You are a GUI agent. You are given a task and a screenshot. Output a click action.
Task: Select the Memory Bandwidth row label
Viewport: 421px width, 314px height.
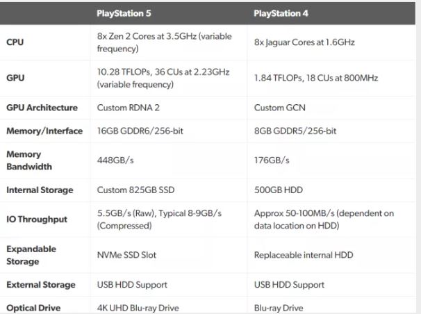coord(29,160)
